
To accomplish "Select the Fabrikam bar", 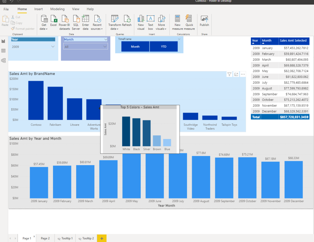I will coord(55,103).
